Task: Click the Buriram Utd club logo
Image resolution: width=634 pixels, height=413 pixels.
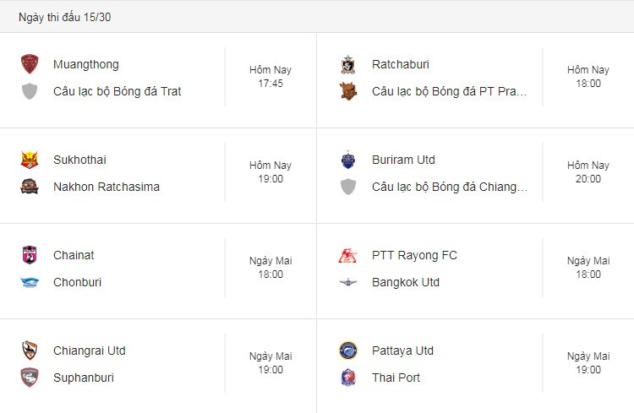Action: pyautogui.click(x=347, y=160)
